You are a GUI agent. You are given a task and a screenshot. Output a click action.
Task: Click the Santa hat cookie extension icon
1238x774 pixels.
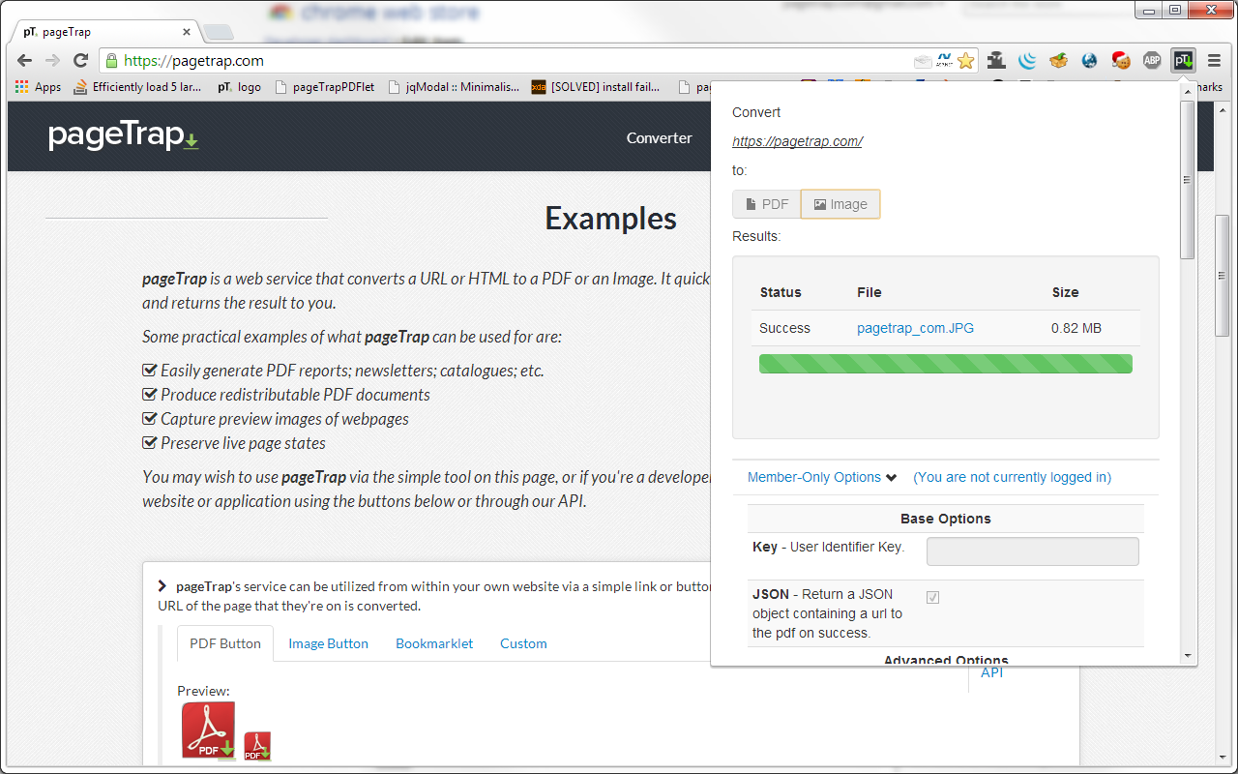(x=1121, y=60)
